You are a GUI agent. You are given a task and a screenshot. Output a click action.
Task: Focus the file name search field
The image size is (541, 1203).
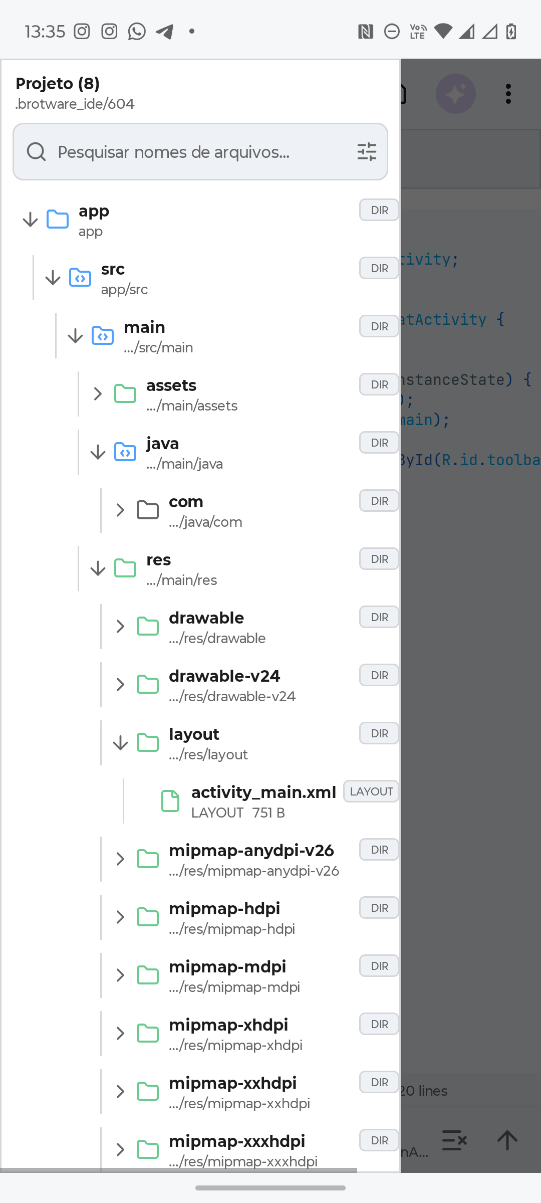pos(200,152)
